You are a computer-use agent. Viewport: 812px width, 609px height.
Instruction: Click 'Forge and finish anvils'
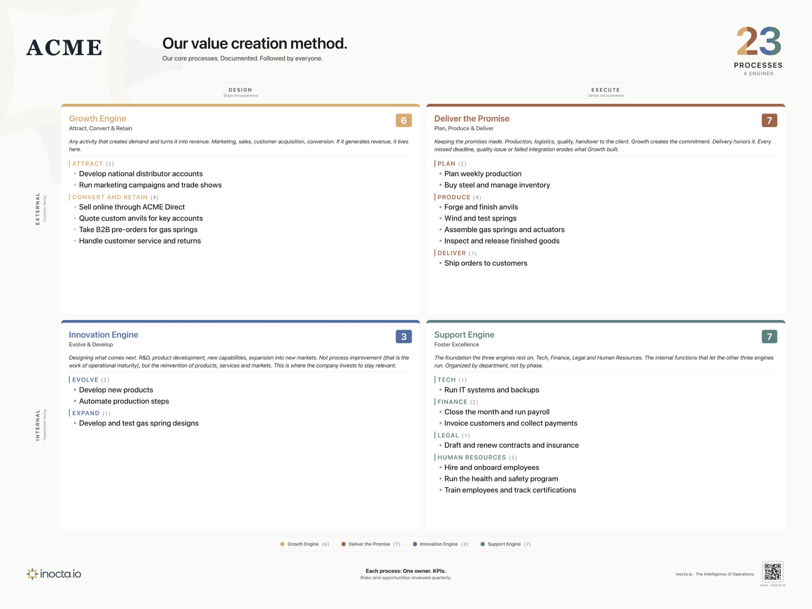(x=481, y=207)
